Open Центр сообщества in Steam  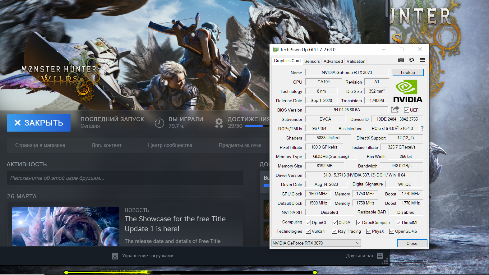pyautogui.click(x=170, y=145)
